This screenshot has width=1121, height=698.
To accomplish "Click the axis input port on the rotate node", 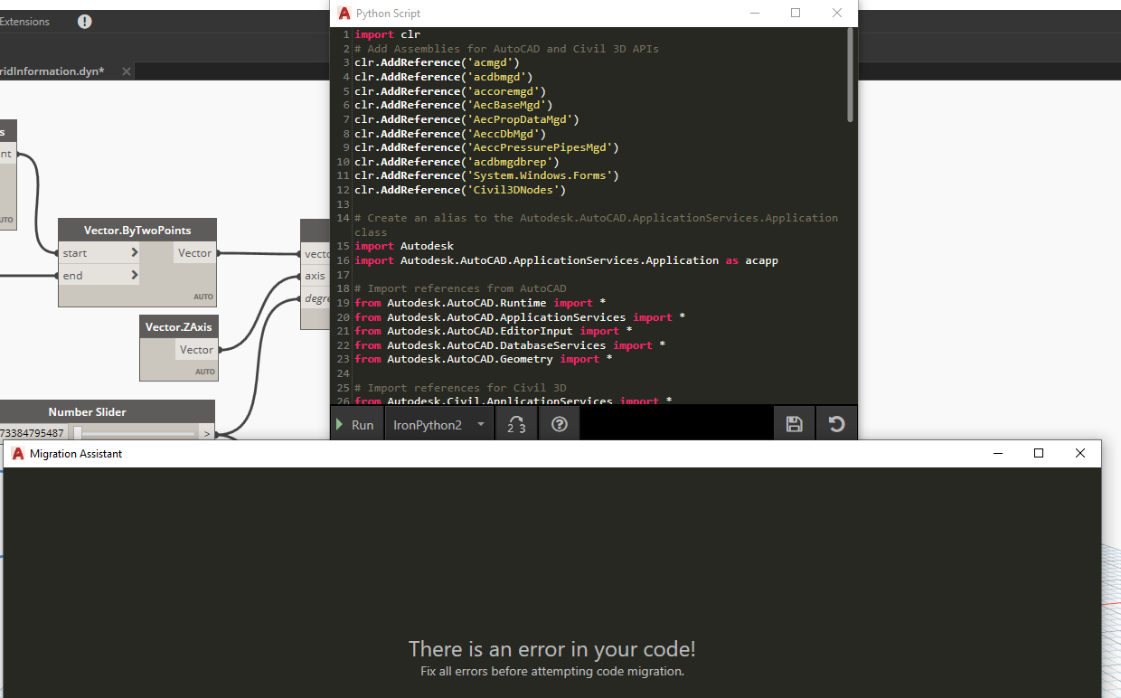I will pyautogui.click(x=316, y=276).
